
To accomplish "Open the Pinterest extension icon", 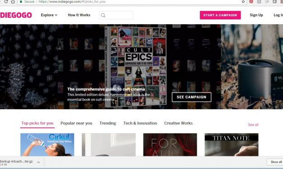I will tap(251, 1).
